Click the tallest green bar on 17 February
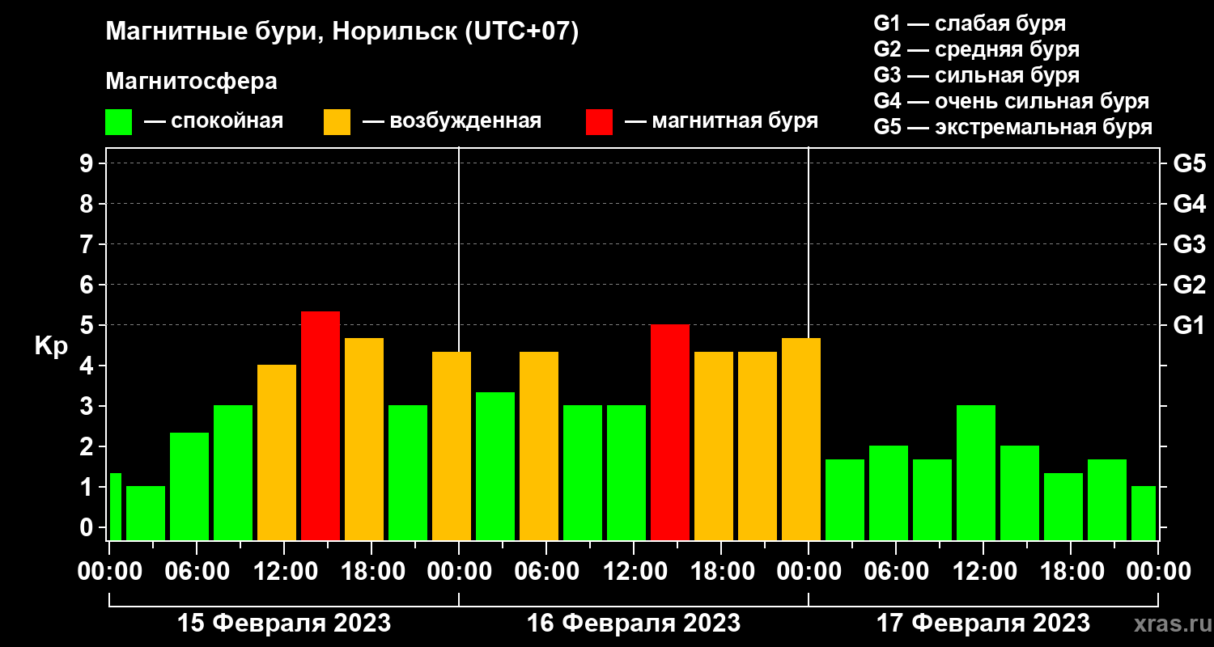Viewport: 1214px width, 647px height. (976, 472)
